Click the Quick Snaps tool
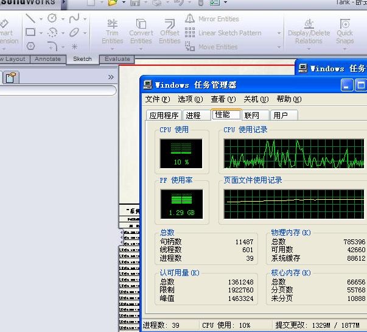The image size is (367, 332). tap(344, 32)
